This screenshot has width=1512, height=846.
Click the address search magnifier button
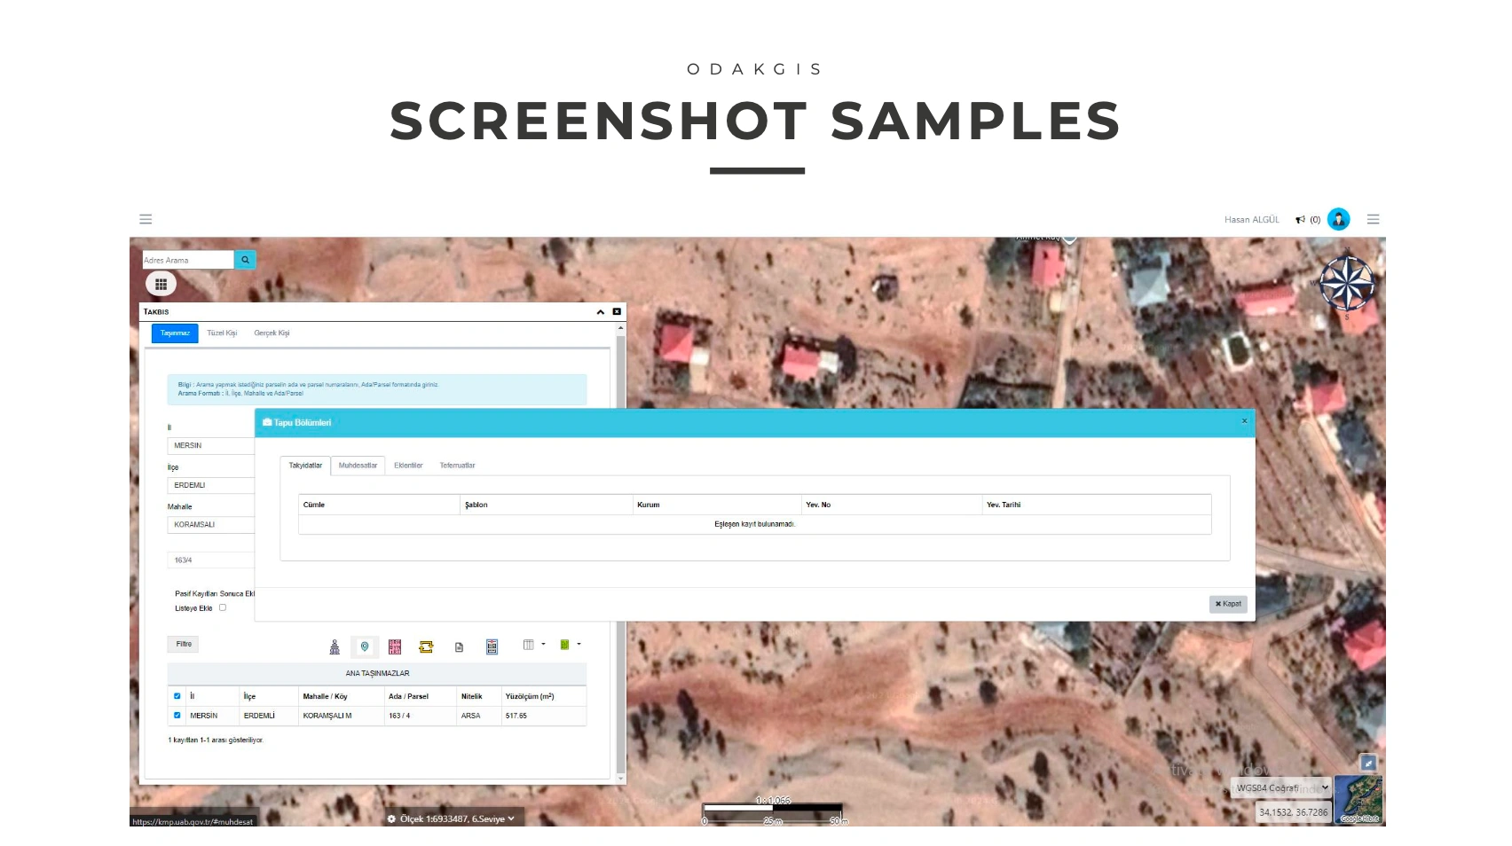click(x=245, y=260)
